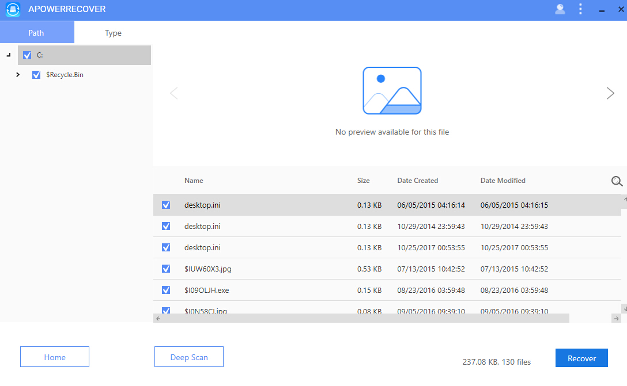
Task: Uncheck desktop.ini created 10/25/2017
Action: click(166, 247)
